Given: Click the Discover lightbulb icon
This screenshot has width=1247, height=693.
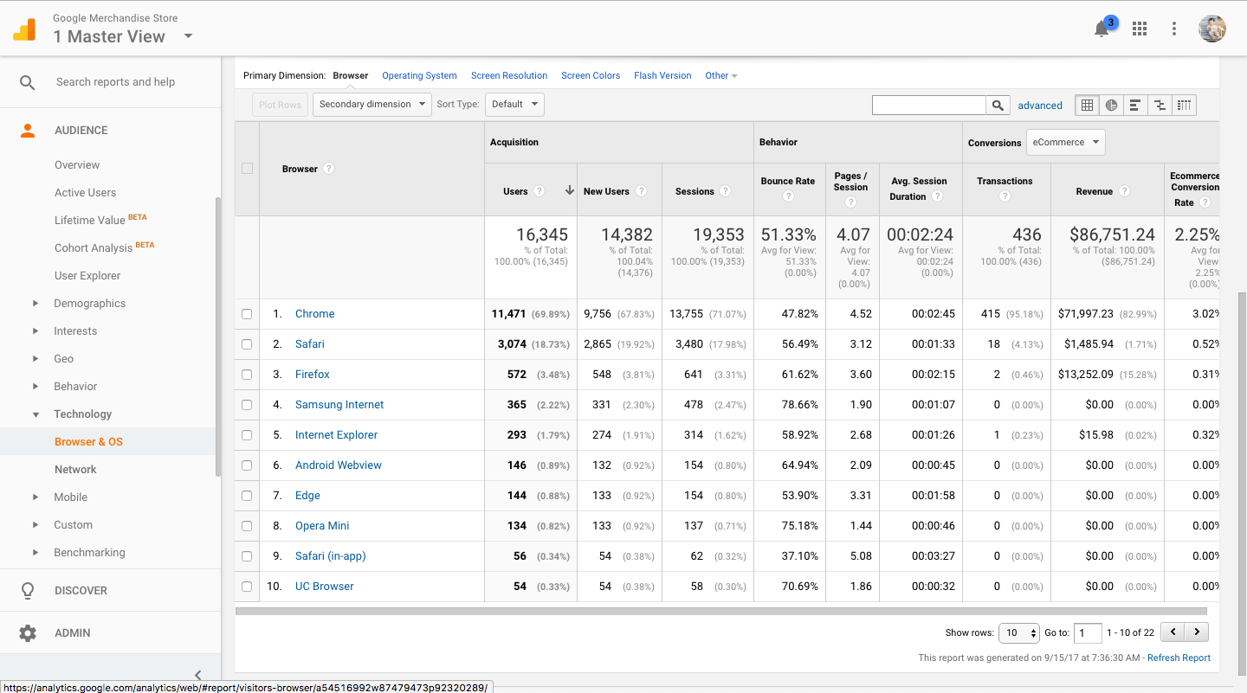Looking at the screenshot, I should 28,591.
